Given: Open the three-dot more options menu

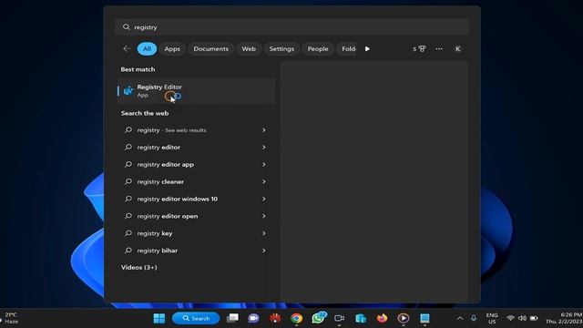Looking at the screenshot, I should tap(439, 48).
